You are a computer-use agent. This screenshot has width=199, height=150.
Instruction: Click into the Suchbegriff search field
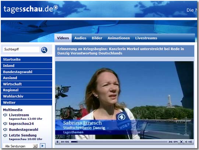pyautogui.click(x=21, y=49)
